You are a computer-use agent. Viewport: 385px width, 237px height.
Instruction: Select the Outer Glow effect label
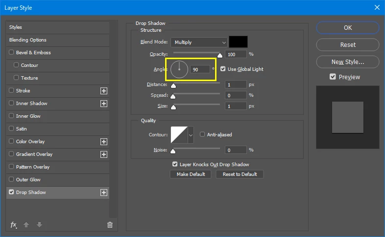[x=28, y=179]
